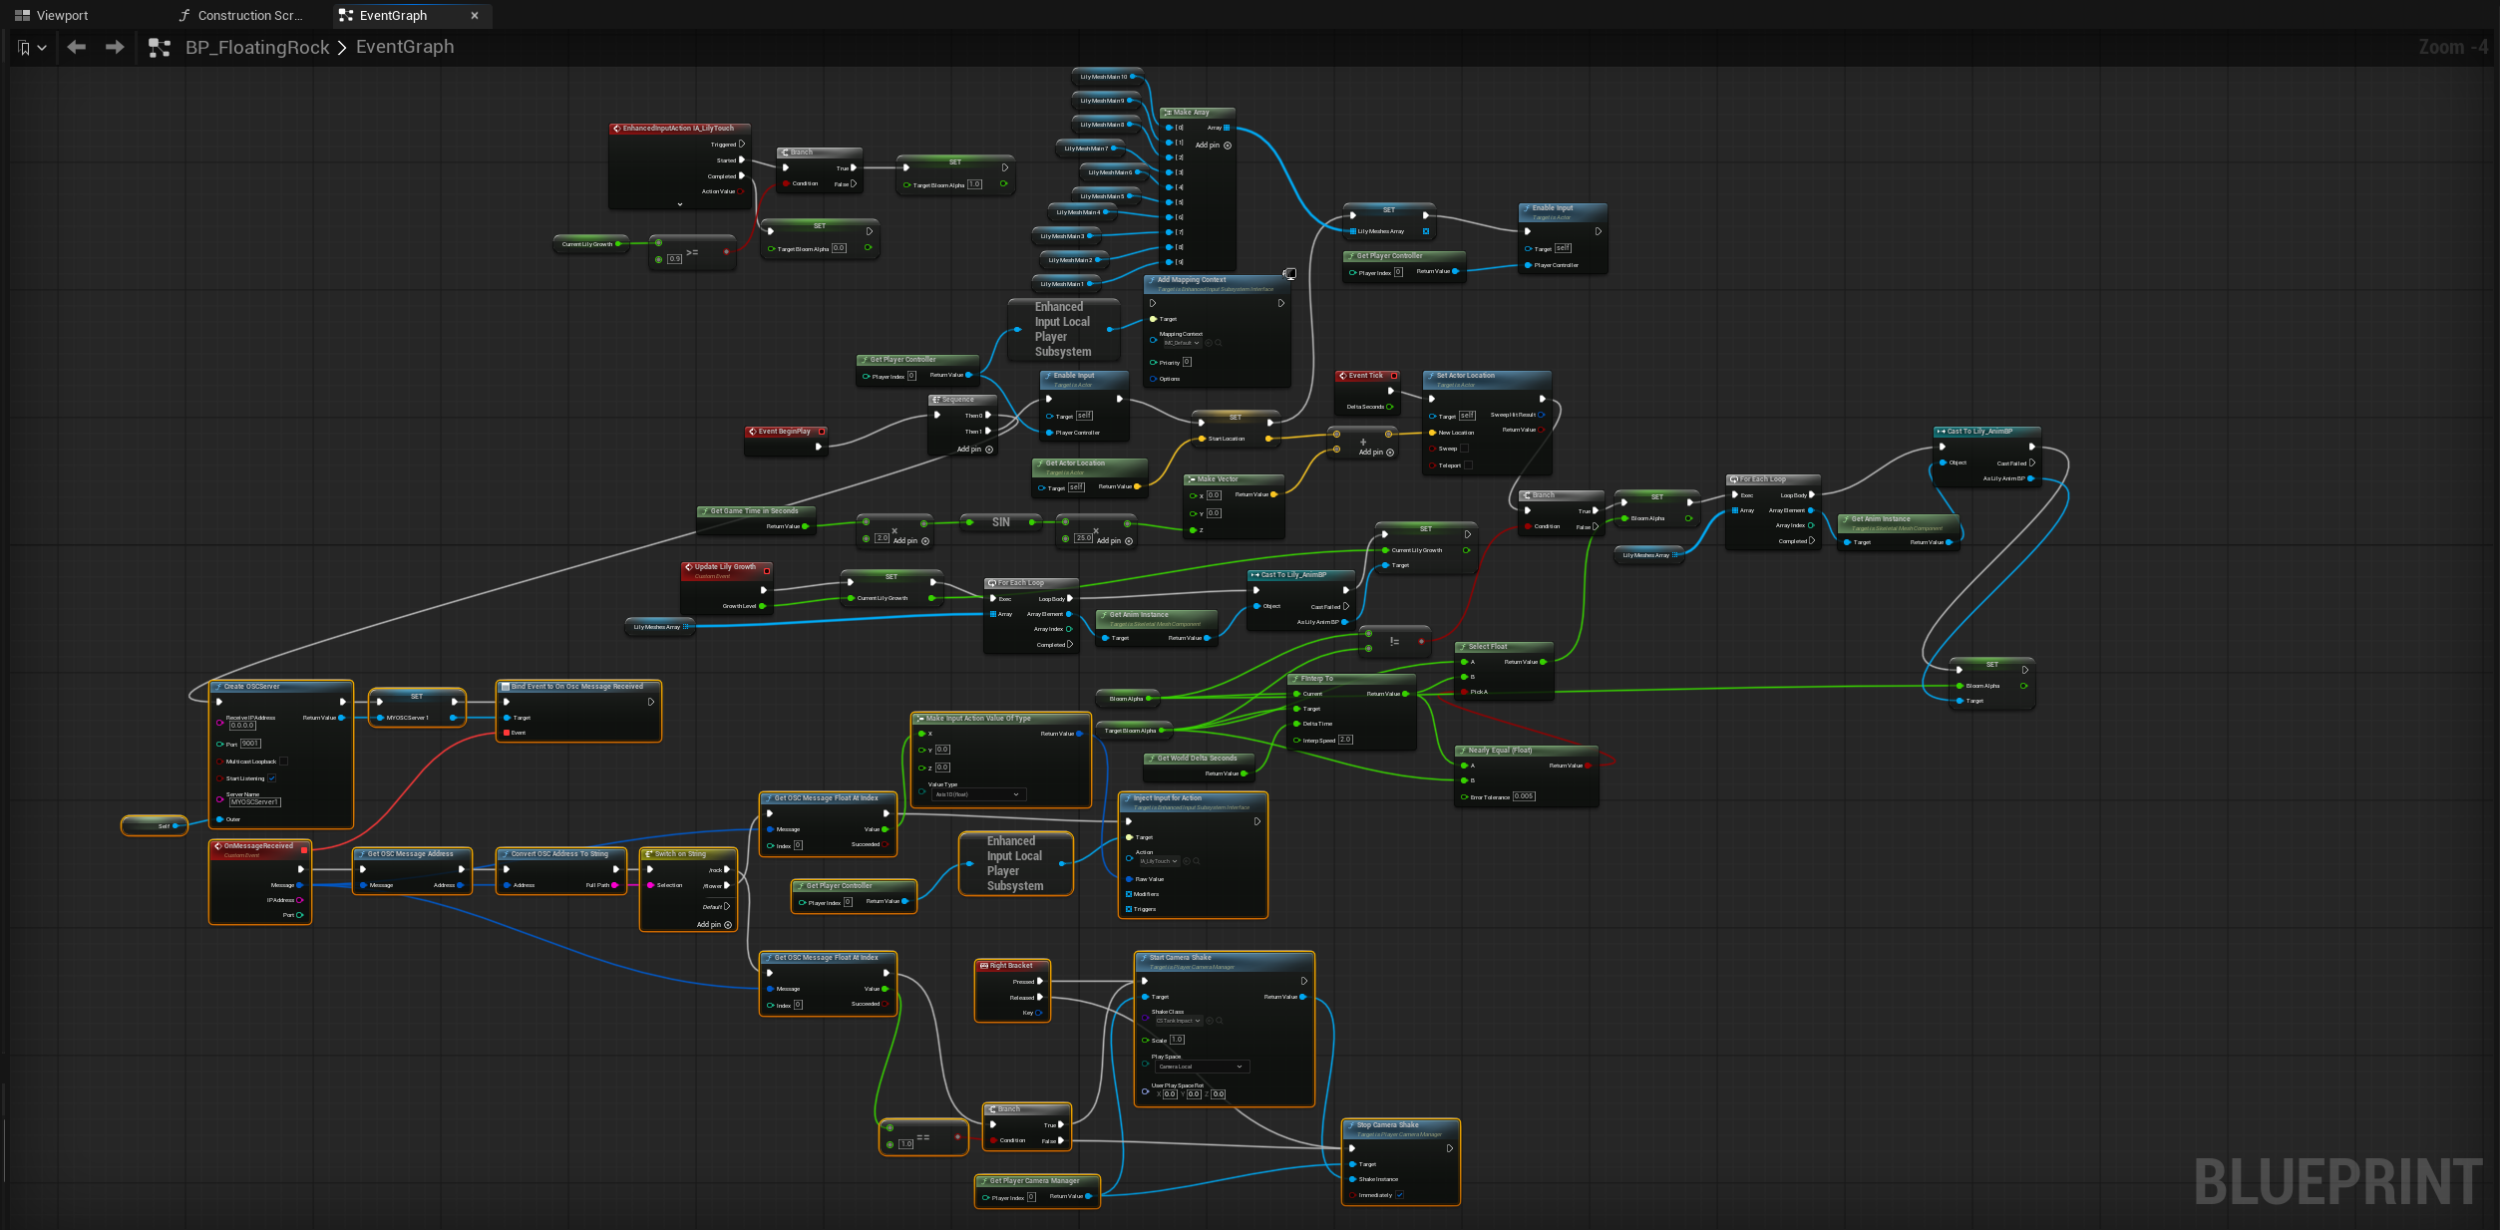Go back with the left arrow button

(77, 47)
